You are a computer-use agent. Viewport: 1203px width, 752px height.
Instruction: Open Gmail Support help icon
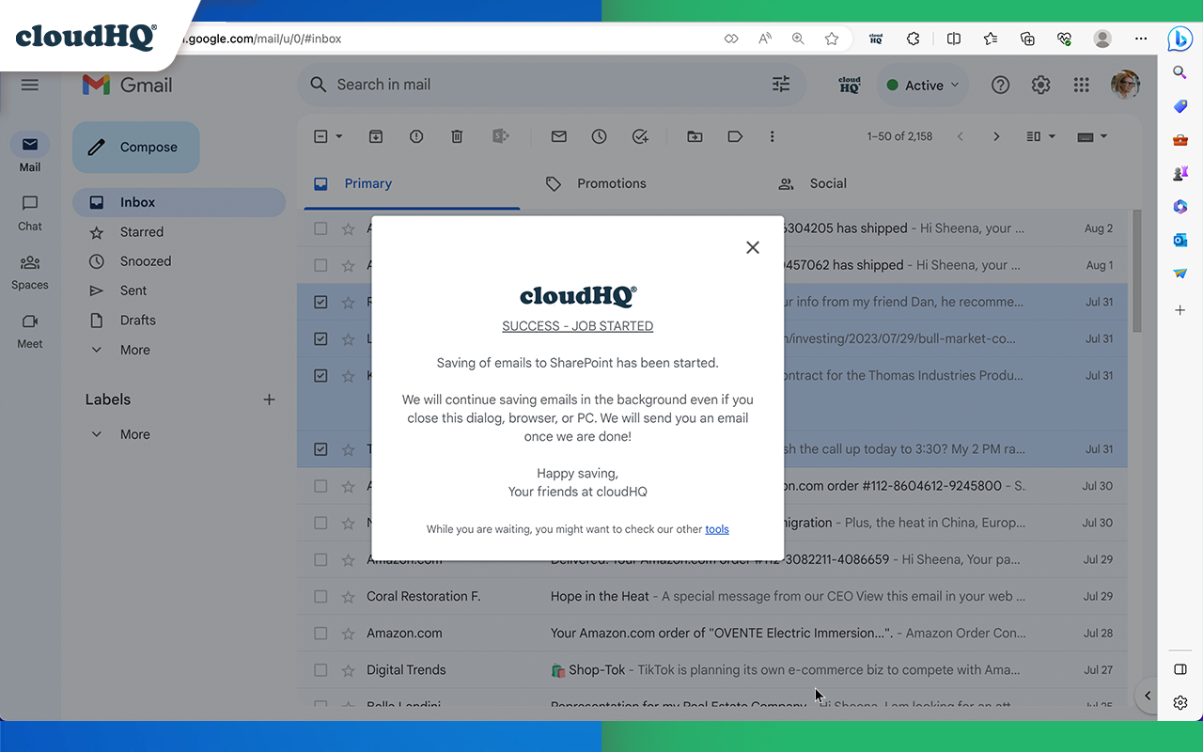tap(1000, 85)
